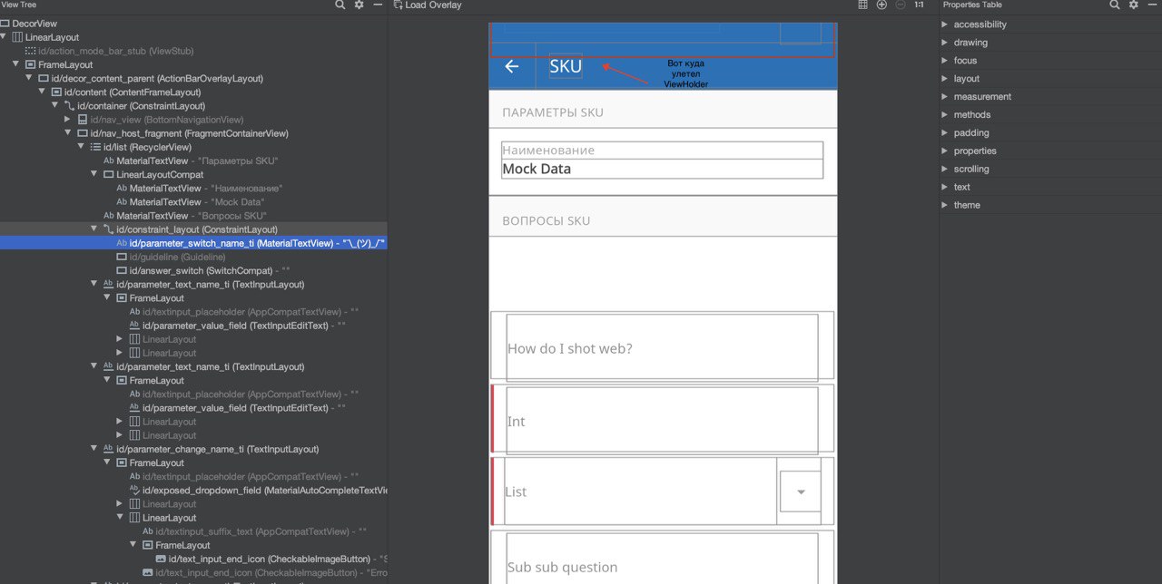Click the SKU title in preview

(566, 66)
